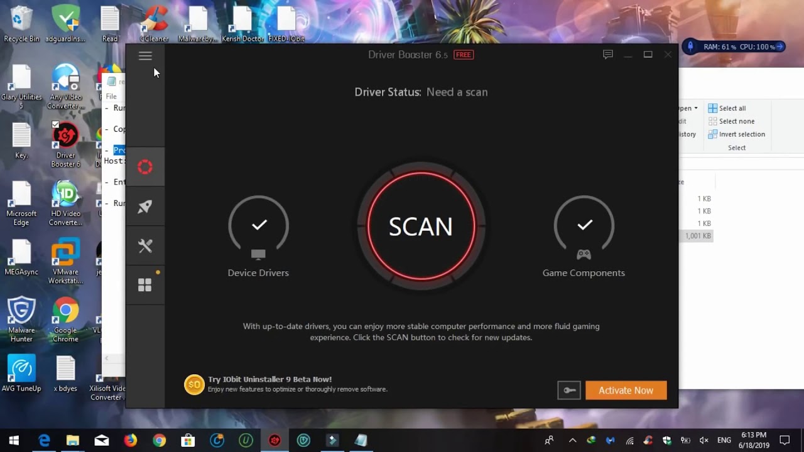Select the x bdyes text file on desktop
The image size is (804, 452).
pyautogui.click(x=65, y=374)
